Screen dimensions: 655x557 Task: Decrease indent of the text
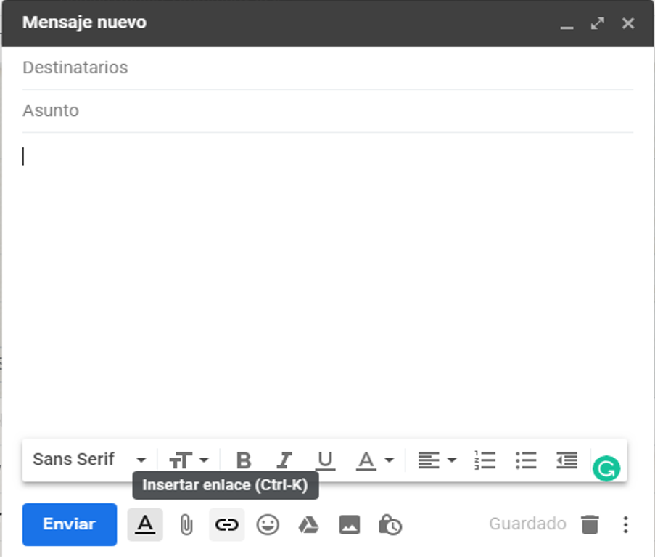click(567, 460)
